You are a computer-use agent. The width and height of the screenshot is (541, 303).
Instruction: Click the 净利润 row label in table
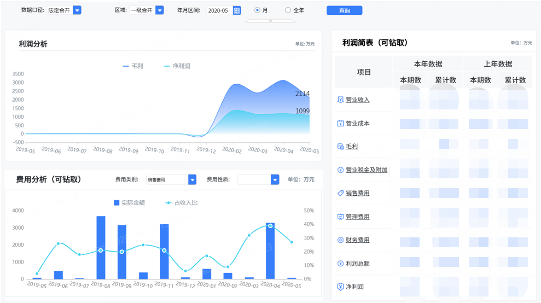pos(354,287)
